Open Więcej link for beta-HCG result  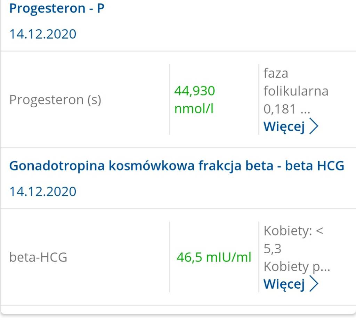pyautogui.click(x=284, y=284)
